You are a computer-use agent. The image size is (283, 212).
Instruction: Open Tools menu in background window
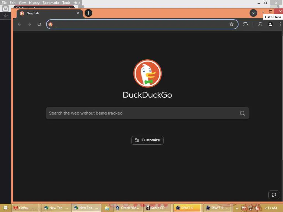click(x=66, y=3)
